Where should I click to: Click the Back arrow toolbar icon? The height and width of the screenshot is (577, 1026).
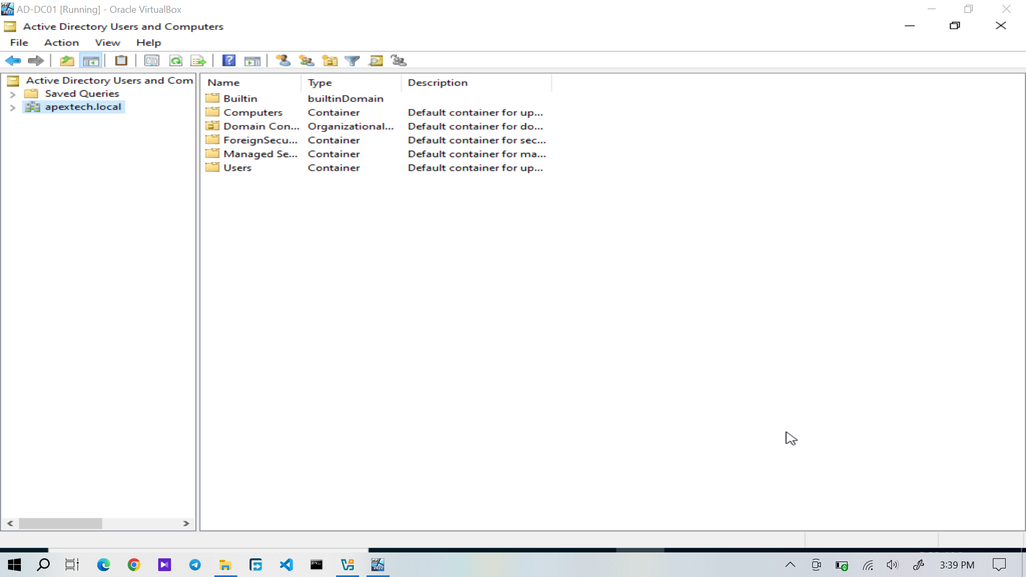[x=13, y=61]
